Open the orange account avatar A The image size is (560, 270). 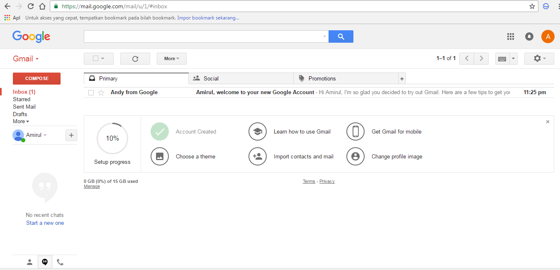click(x=548, y=36)
